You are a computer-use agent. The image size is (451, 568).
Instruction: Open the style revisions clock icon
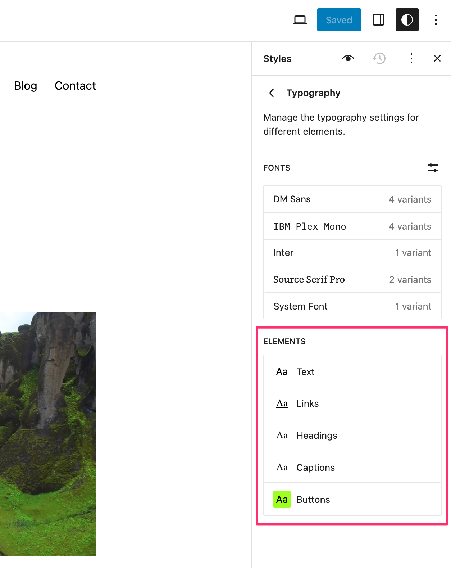[x=379, y=58]
